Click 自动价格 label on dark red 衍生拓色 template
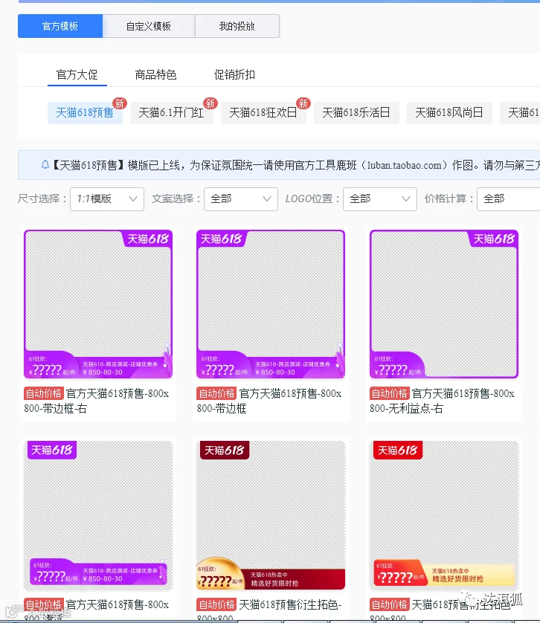Screen dimensions: 540x623 pyautogui.click(x=216, y=604)
